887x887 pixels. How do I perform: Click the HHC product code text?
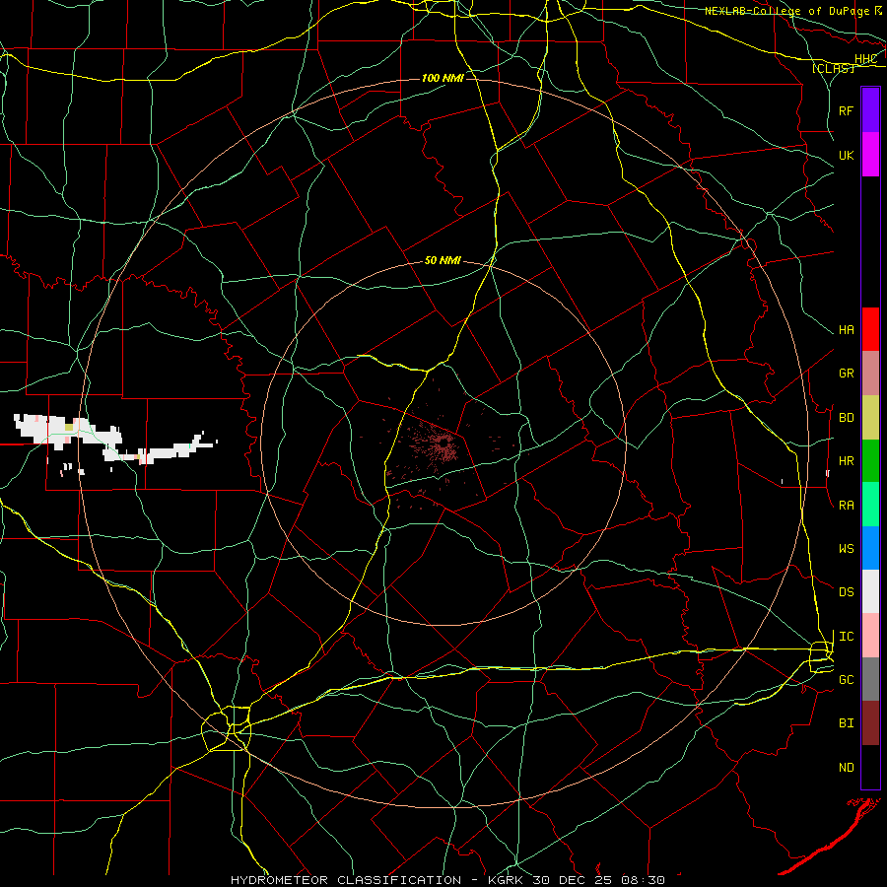point(865,59)
